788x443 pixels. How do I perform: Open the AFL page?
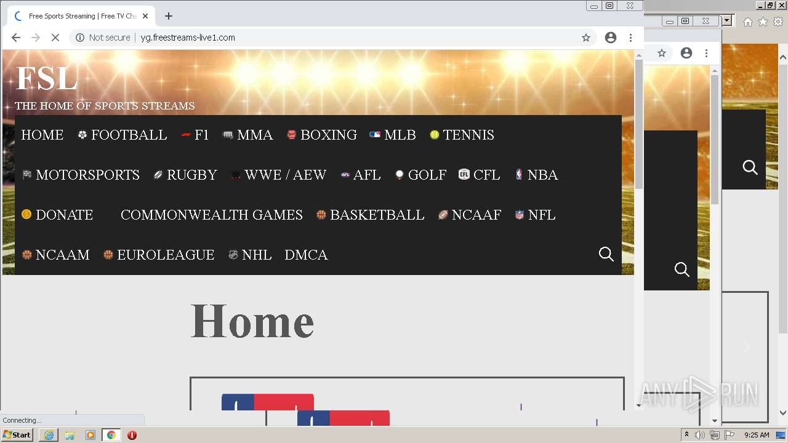(361, 175)
